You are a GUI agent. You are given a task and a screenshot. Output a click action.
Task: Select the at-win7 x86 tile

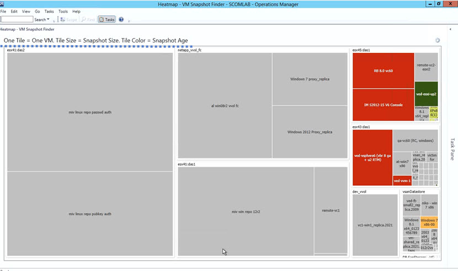coord(402,164)
